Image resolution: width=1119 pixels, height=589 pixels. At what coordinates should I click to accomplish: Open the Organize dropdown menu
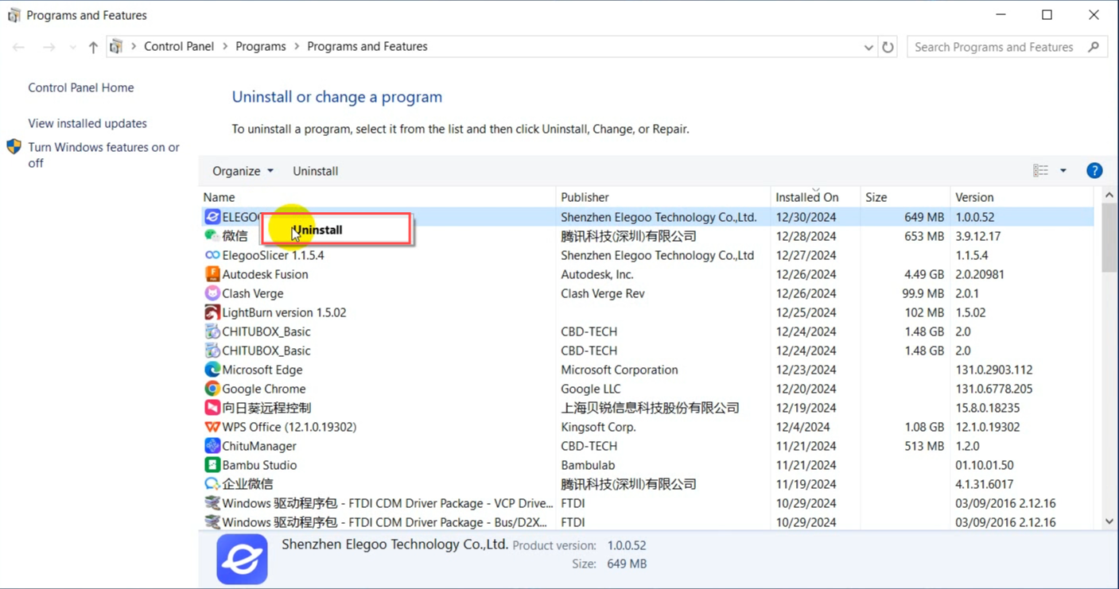[243, 171]
